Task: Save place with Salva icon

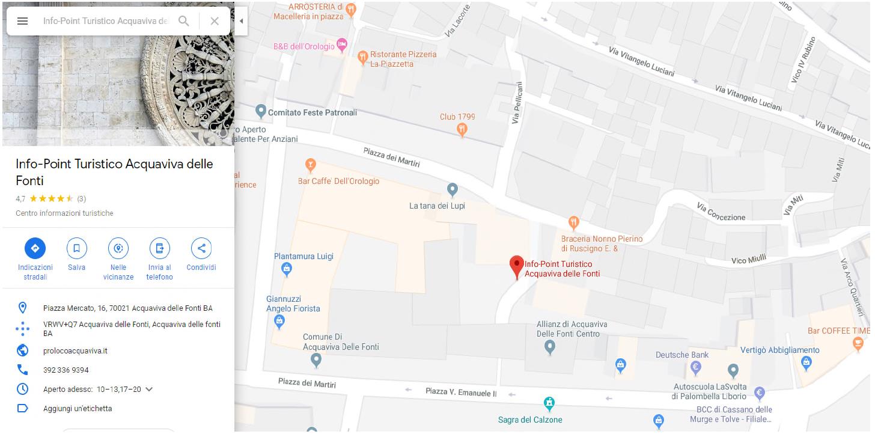Action: (76, 248)
